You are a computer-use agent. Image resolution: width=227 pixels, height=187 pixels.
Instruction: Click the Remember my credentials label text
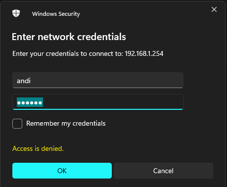(66, 124)
